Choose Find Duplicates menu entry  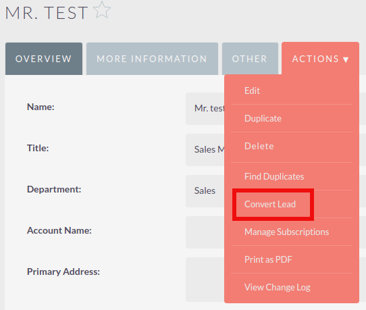click(274, 176)
